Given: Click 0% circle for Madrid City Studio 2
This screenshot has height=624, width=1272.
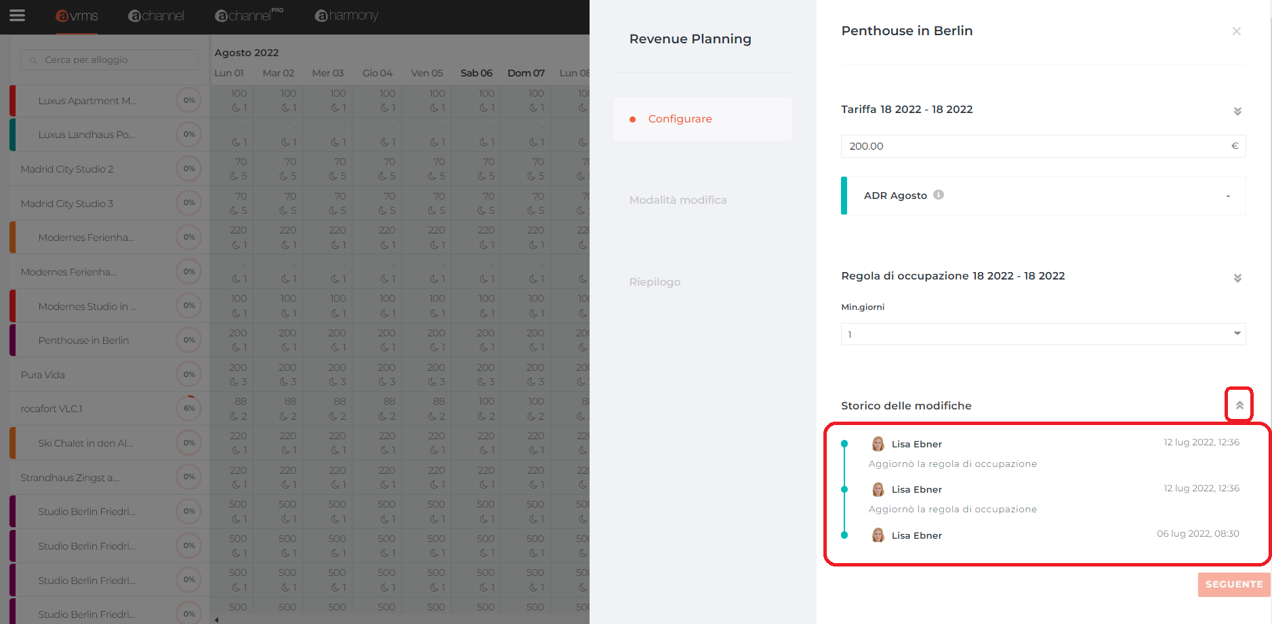Looking at the screenshot, I should point(189,169).
